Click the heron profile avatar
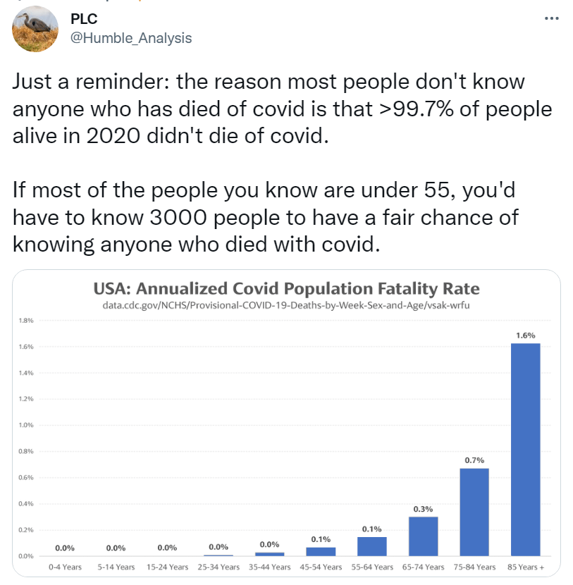The height and width of the screenshot is (585, 573). 36,28
